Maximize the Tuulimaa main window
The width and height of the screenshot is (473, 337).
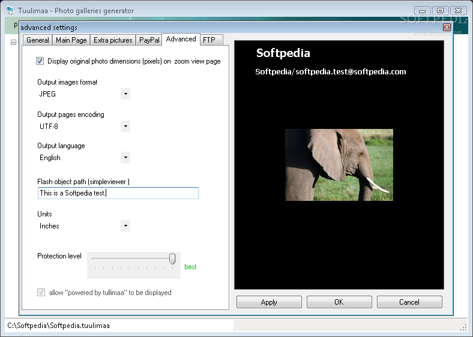point(440,11)
